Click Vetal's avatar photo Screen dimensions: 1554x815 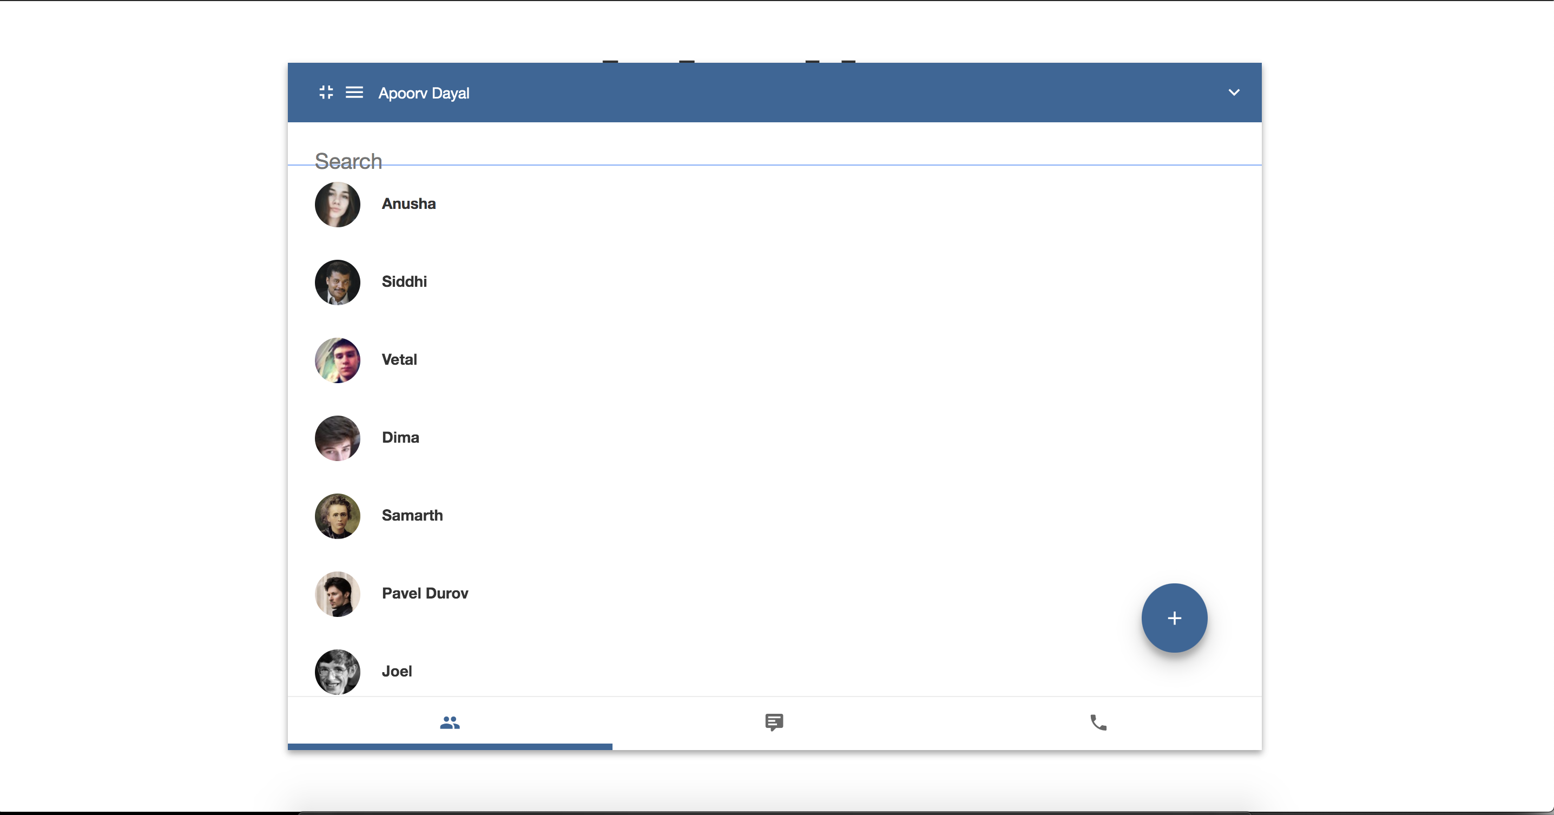[x=337, y=360]
